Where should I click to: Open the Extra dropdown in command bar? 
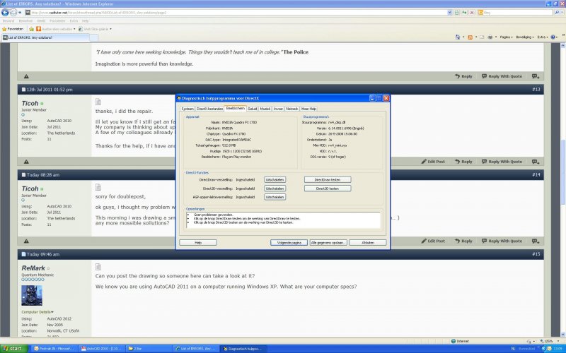pos(543,37)
